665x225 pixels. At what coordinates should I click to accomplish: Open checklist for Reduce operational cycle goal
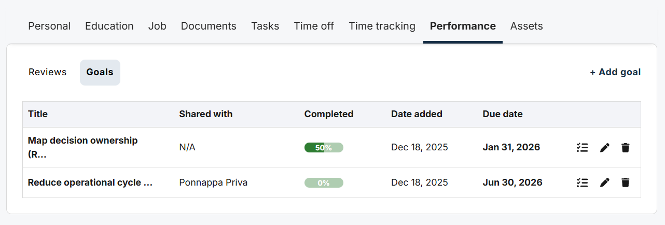point(582,182)
